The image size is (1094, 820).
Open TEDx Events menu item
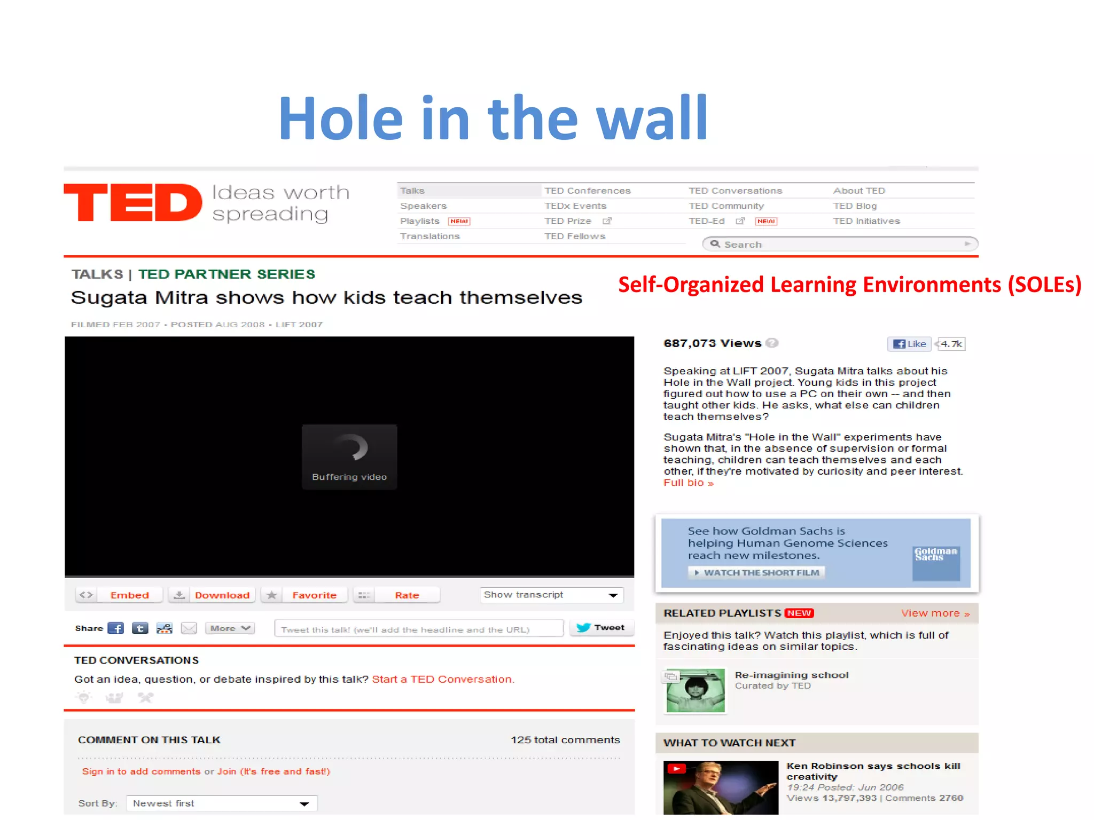575,206
